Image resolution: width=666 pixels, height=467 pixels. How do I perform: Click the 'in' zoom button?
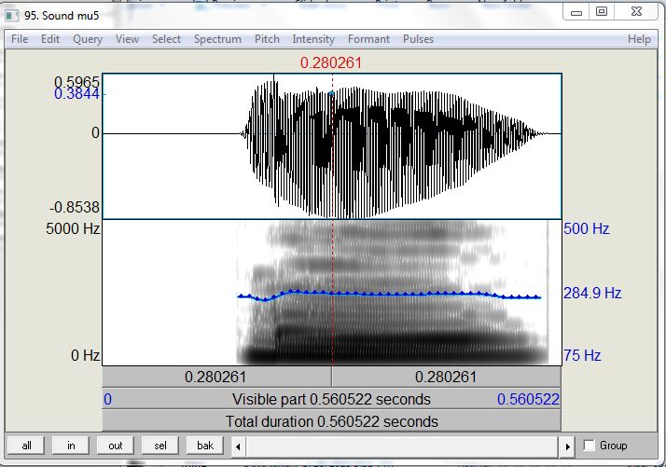point(71,446)
